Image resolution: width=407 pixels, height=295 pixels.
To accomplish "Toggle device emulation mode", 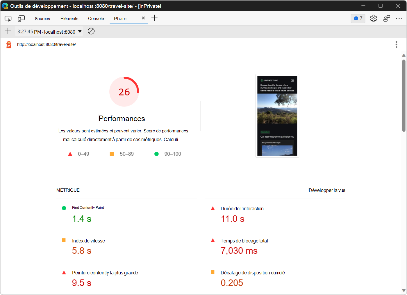I will [21, 18].
